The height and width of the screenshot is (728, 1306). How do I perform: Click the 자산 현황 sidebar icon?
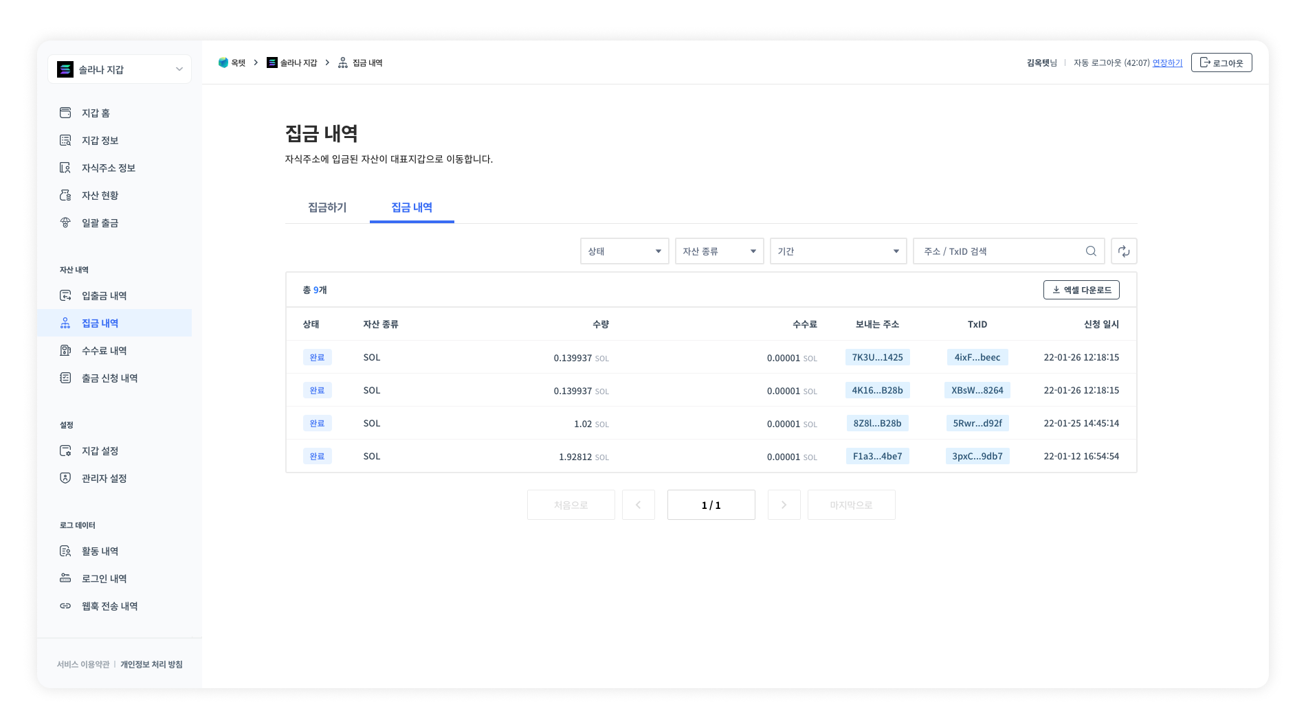(x=65, y=195)
